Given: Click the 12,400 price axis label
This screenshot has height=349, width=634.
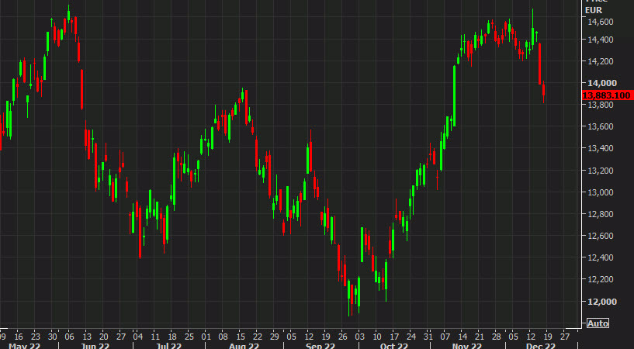Looking at the screenshot, I should [599, 257].
